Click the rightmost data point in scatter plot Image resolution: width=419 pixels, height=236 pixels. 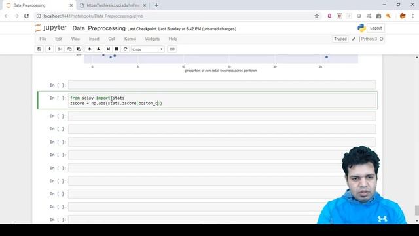[x=327, y=57]
